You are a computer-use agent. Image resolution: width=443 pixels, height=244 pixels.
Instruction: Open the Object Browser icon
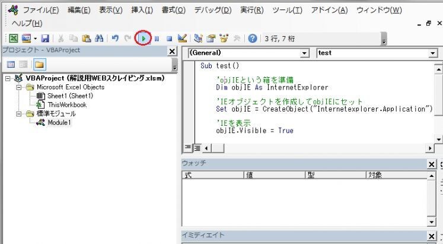224,39
